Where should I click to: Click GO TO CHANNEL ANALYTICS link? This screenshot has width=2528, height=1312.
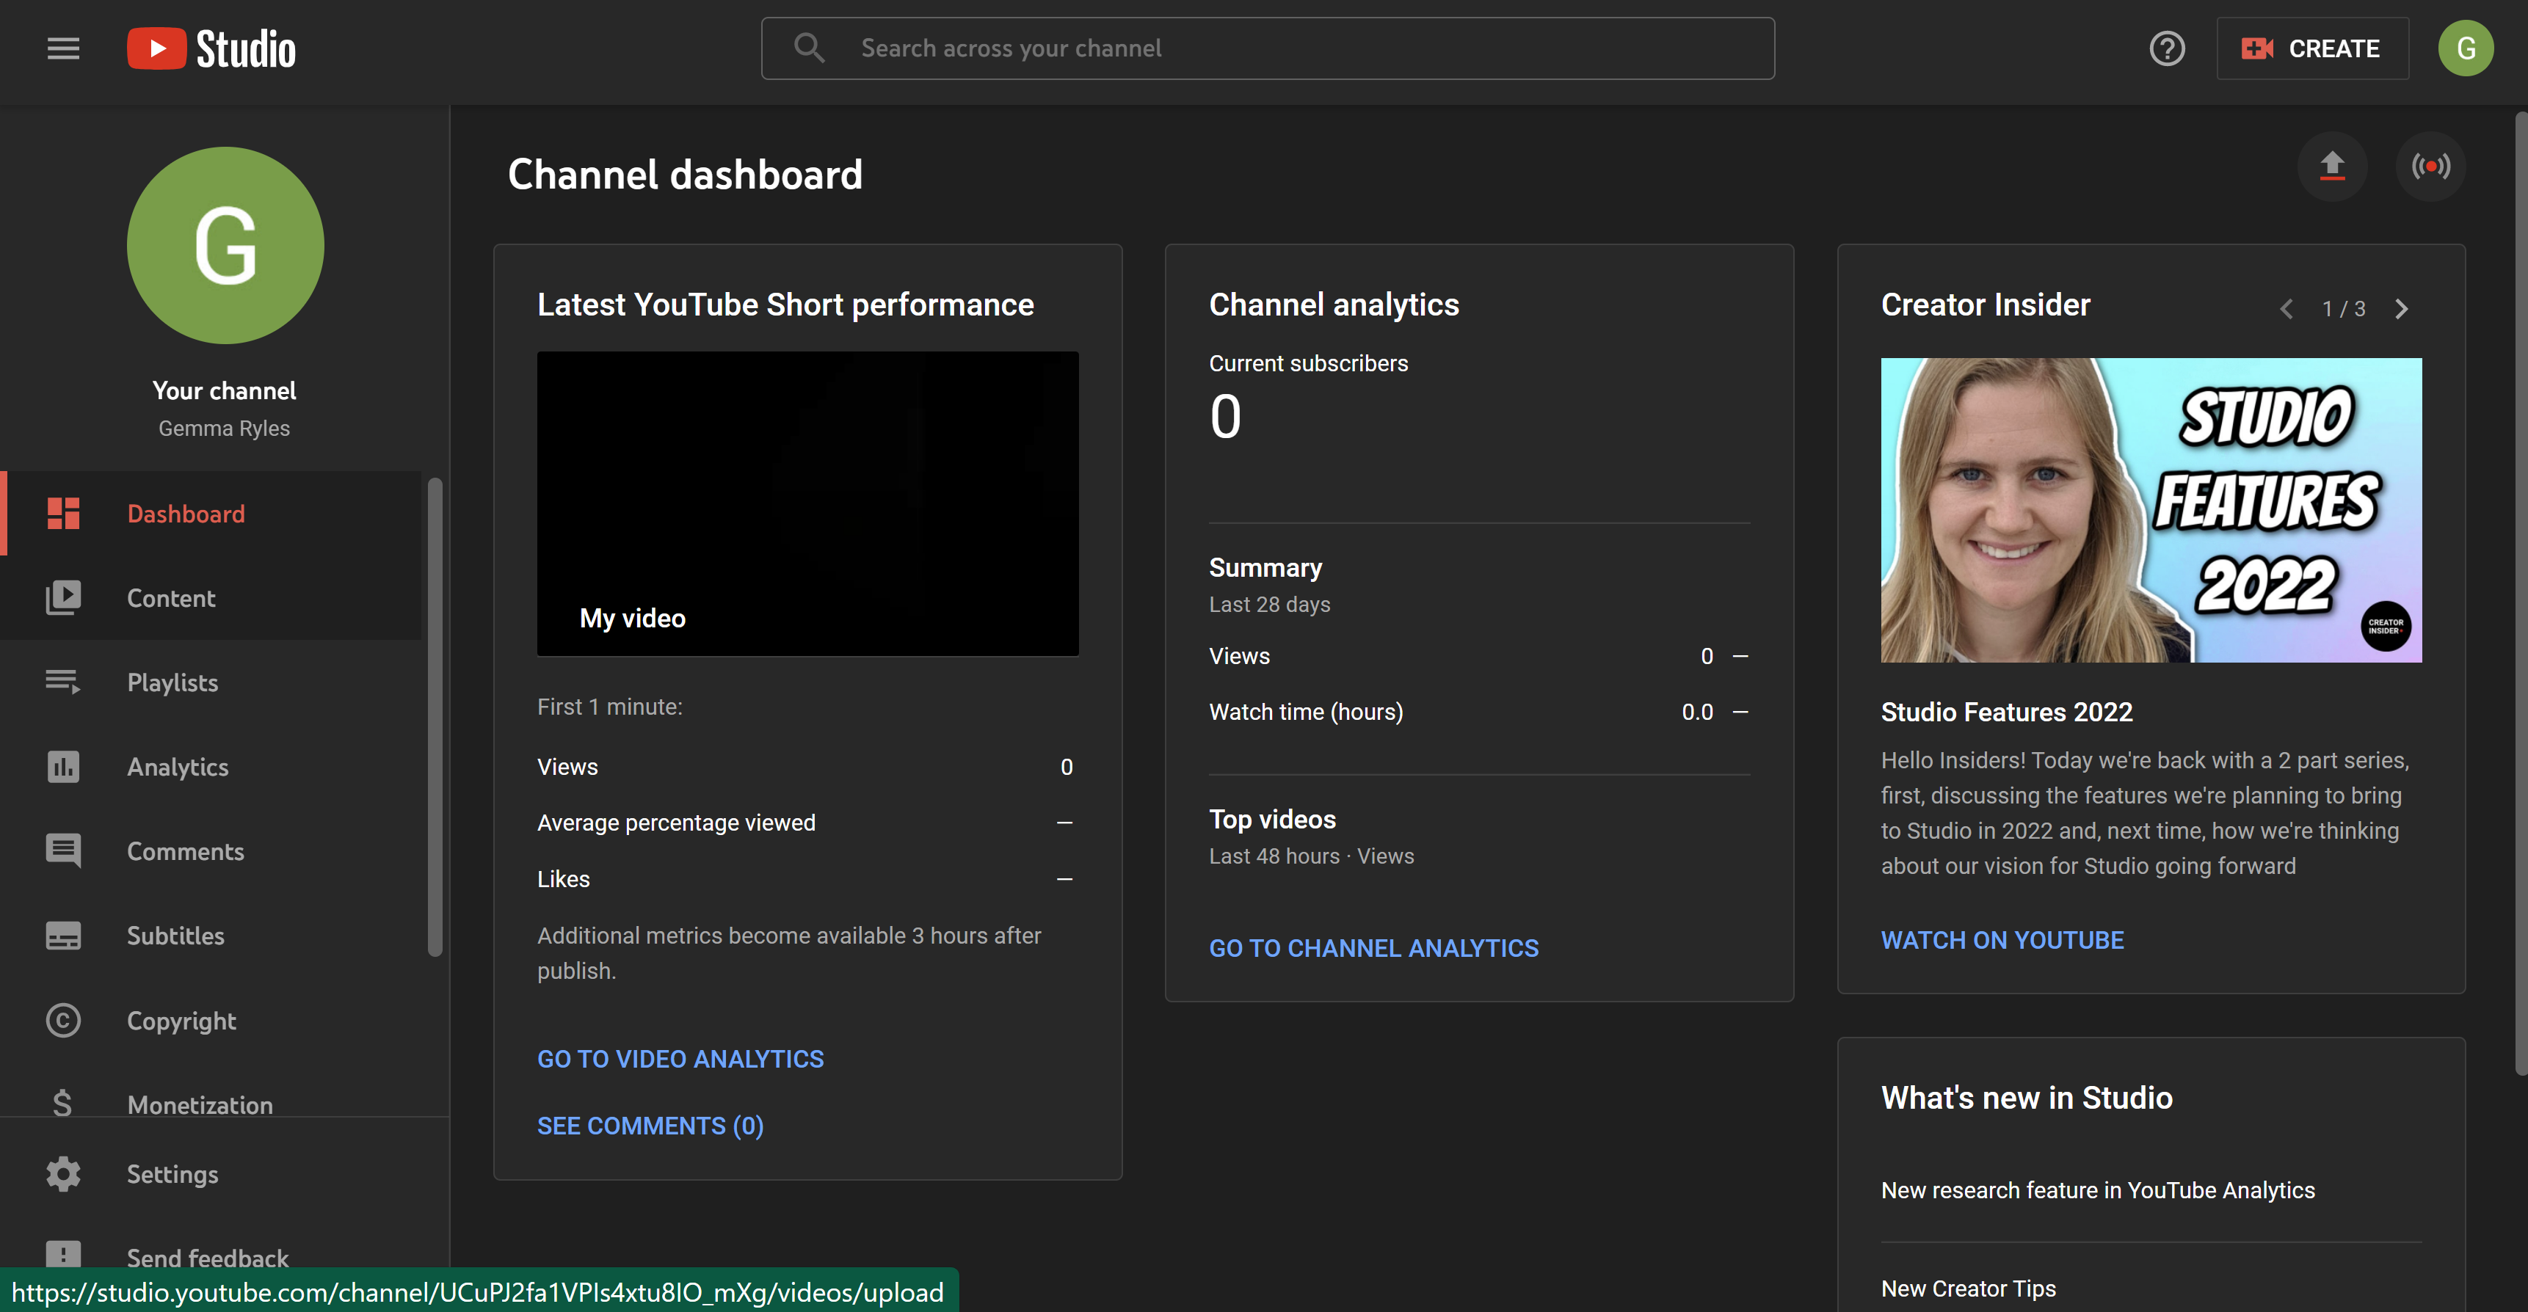pyautogui.click(x=1374, y=948)
